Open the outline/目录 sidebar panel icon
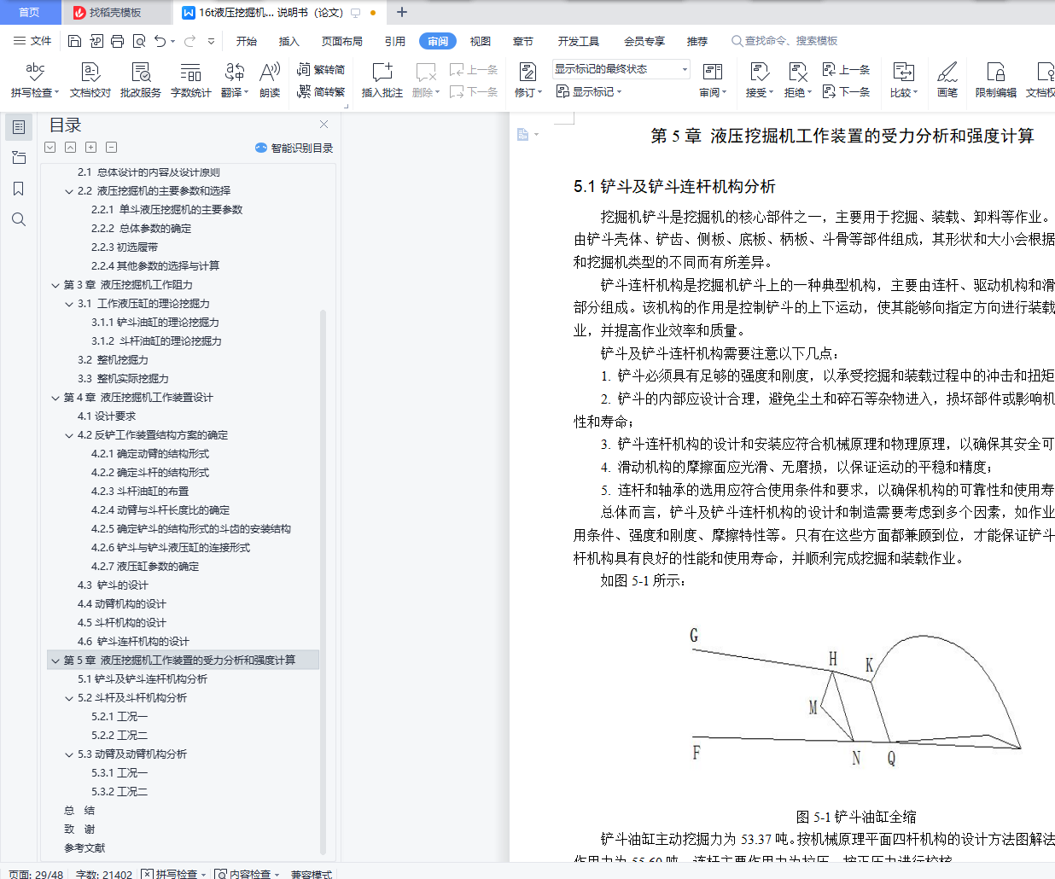The image size is (1055, 879). tap(19, 127)
